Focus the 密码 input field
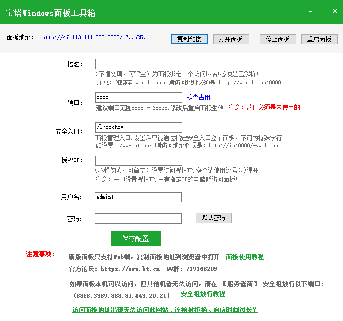The image size is (343, 321). (138, 218)
